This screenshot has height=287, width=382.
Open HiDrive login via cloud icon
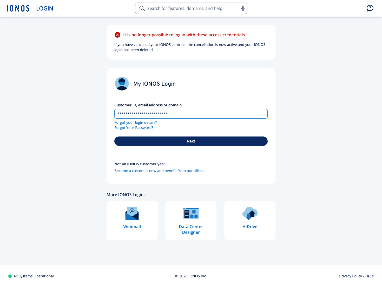coord(250,213)
